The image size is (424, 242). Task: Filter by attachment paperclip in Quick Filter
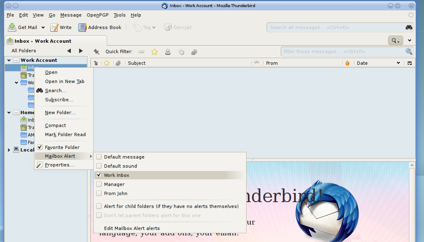click(x=194, y=52)
